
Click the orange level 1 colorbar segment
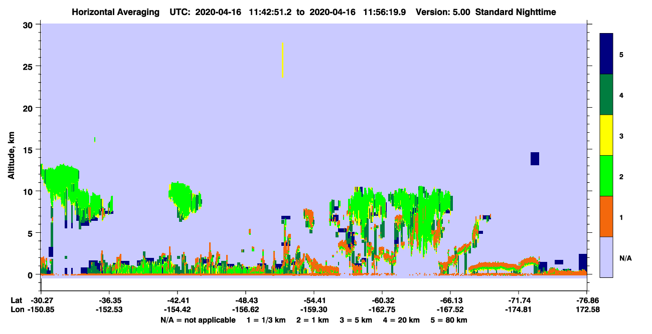[606, 216]
